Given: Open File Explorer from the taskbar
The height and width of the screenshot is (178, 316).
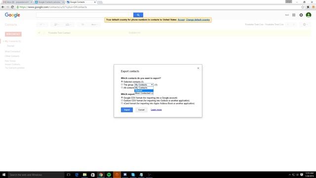Looking at the screenshot, I should pyautogui.click(x=84, y=175).
